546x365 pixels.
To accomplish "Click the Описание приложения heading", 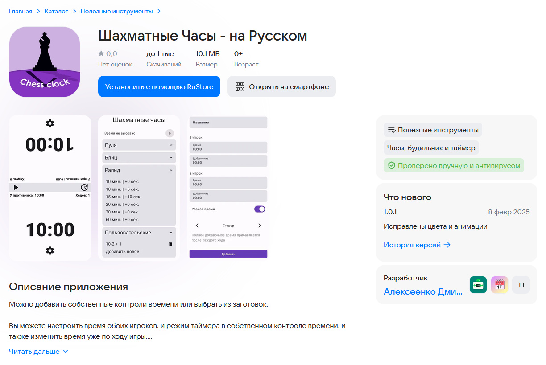I will coord(68,287).
